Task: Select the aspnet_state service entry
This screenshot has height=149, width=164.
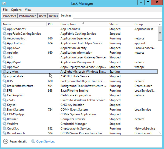Action: [x=15, y=76]
